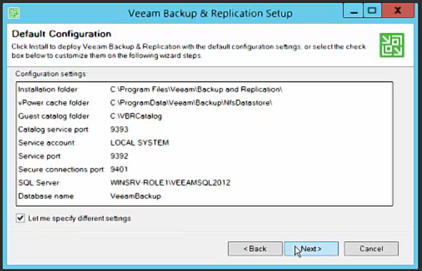Select the Service port 9392 value
This screenshot has height=271, width=422.
(119, 156)
